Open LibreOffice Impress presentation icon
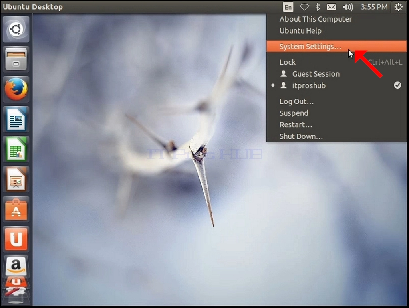The height and width of the screenshot is (308, 409). click(16, 179)
